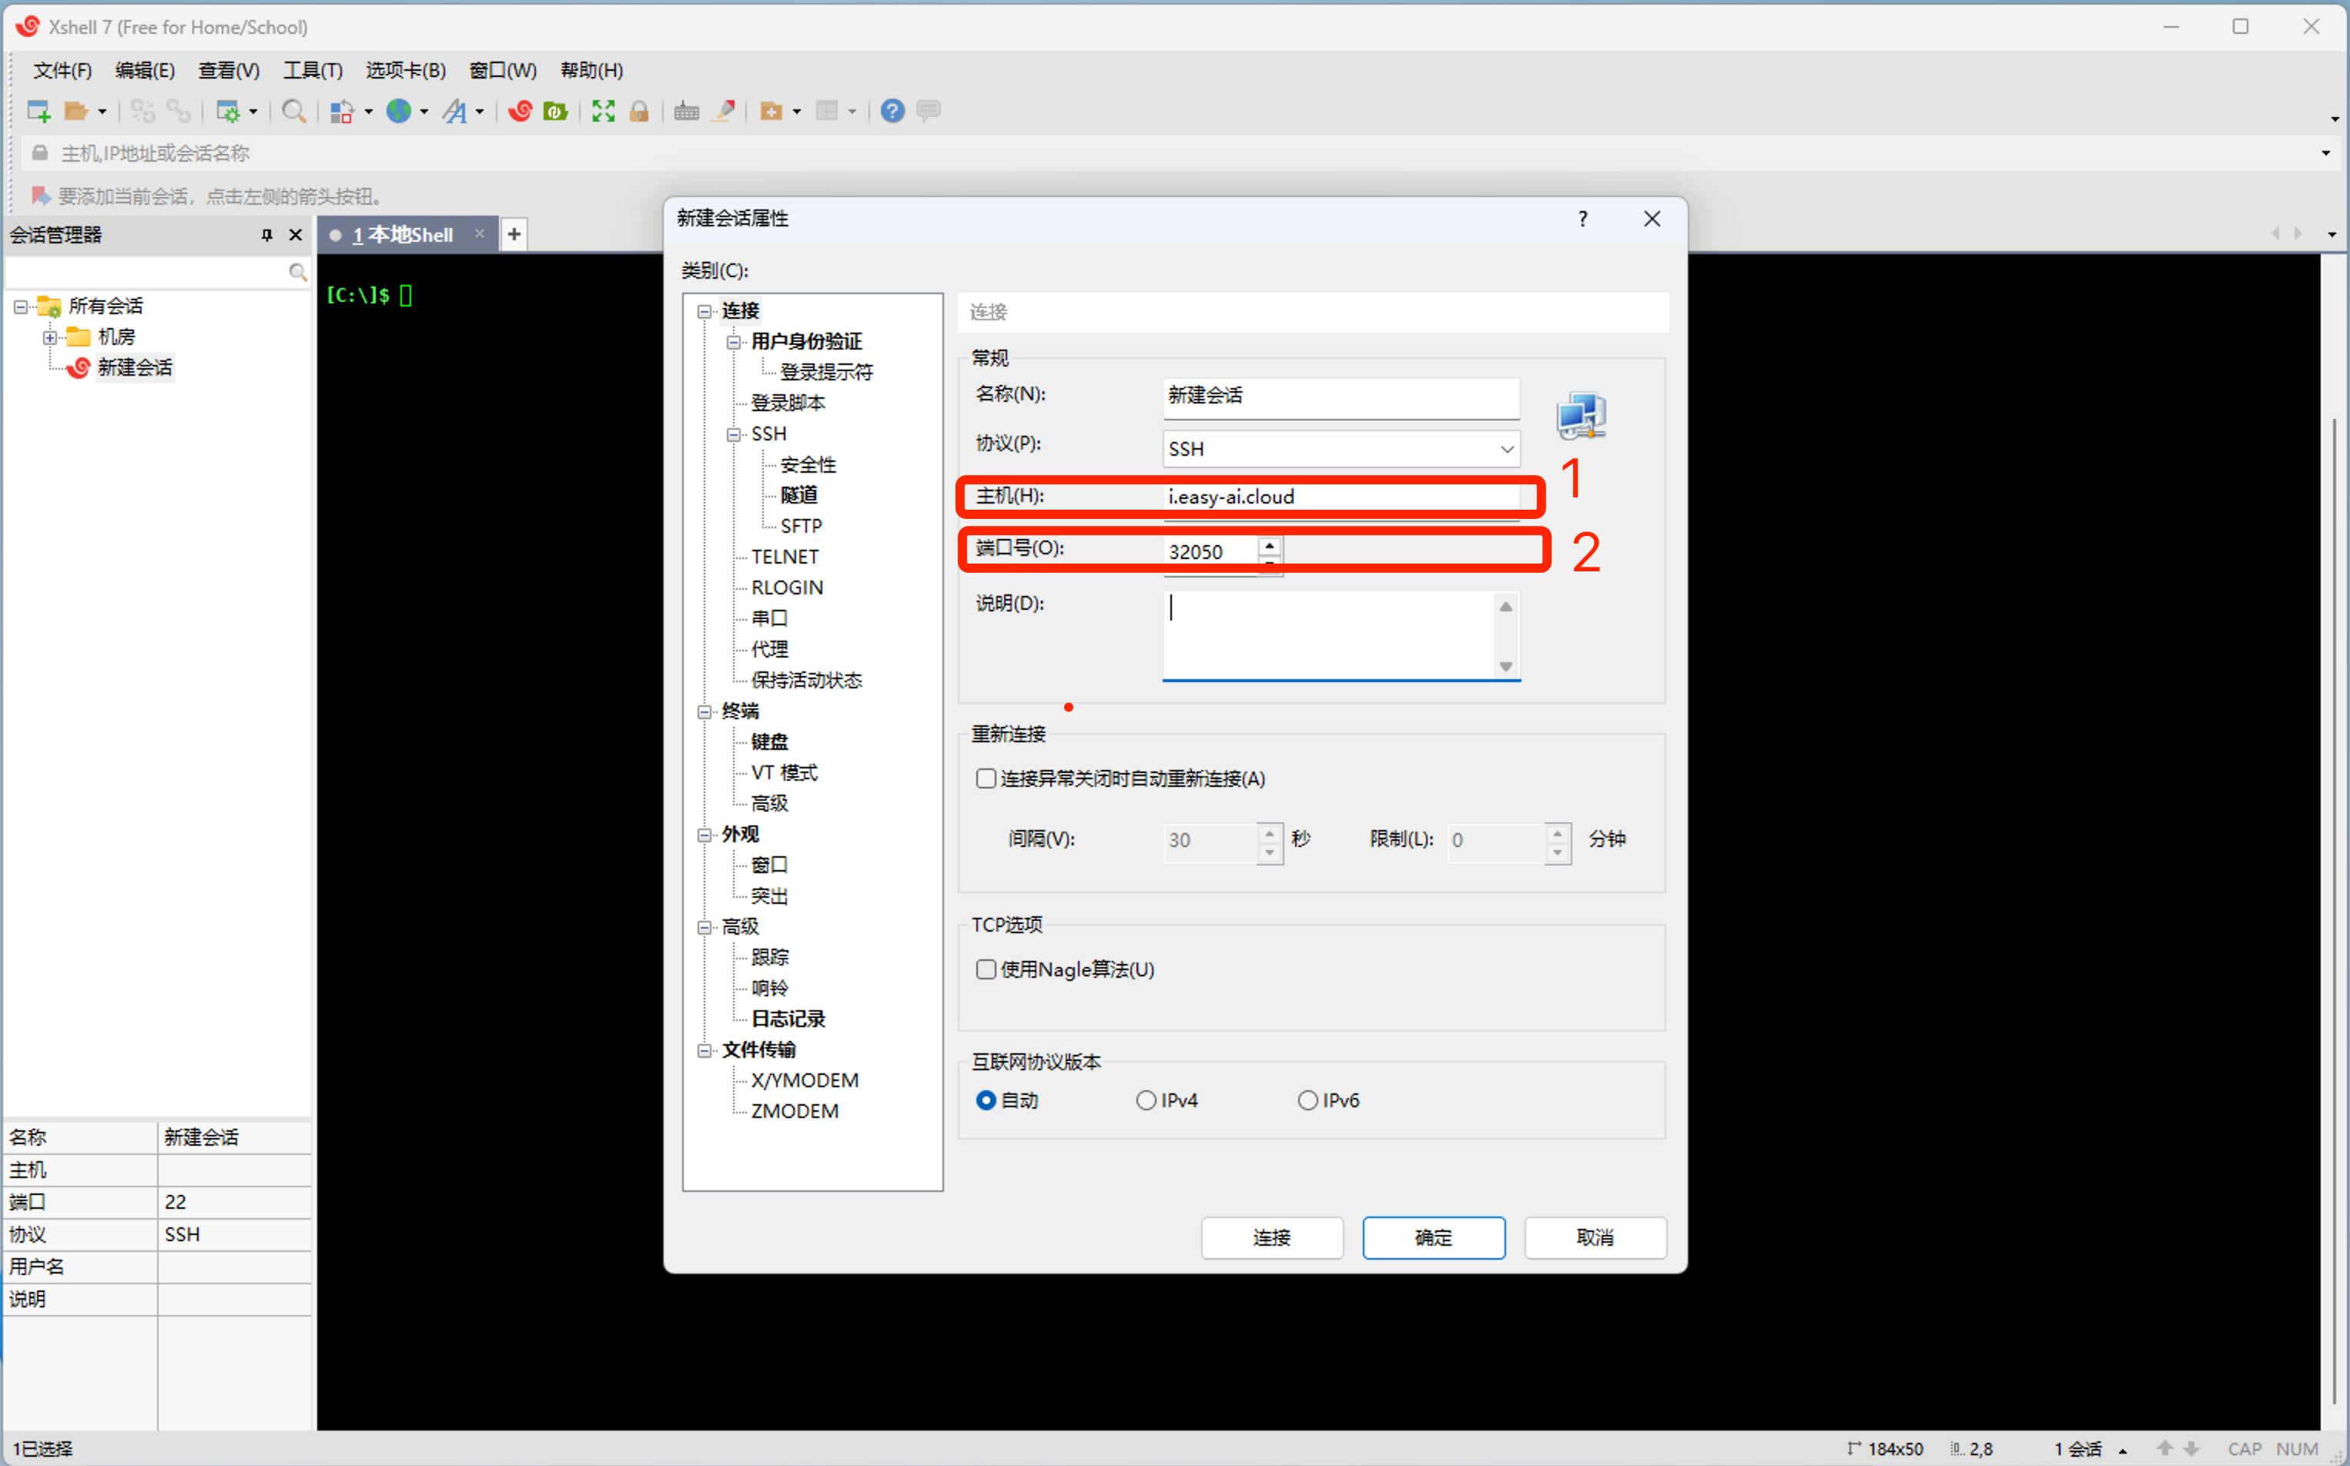This screenshot has height=1466, width=2350.
Task: Open the 文件(F) menu
Action: click(62, 70)
